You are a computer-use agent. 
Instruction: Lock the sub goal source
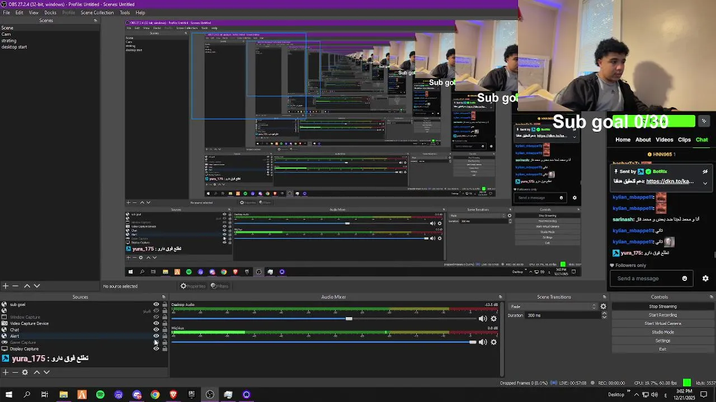click(x=164, y=305)
